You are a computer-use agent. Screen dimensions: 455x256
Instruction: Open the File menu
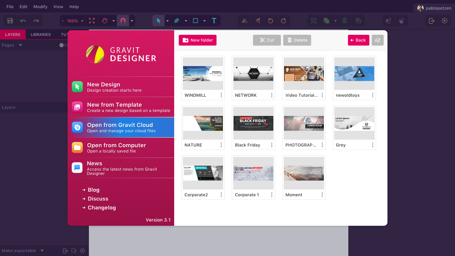[10, 7]
